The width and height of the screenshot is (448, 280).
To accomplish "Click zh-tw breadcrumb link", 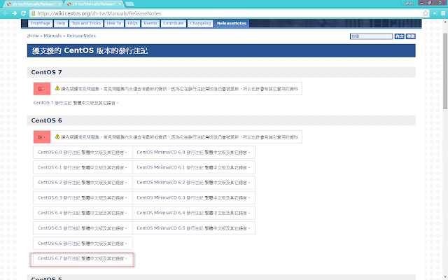I will click(x=33, y=36).
